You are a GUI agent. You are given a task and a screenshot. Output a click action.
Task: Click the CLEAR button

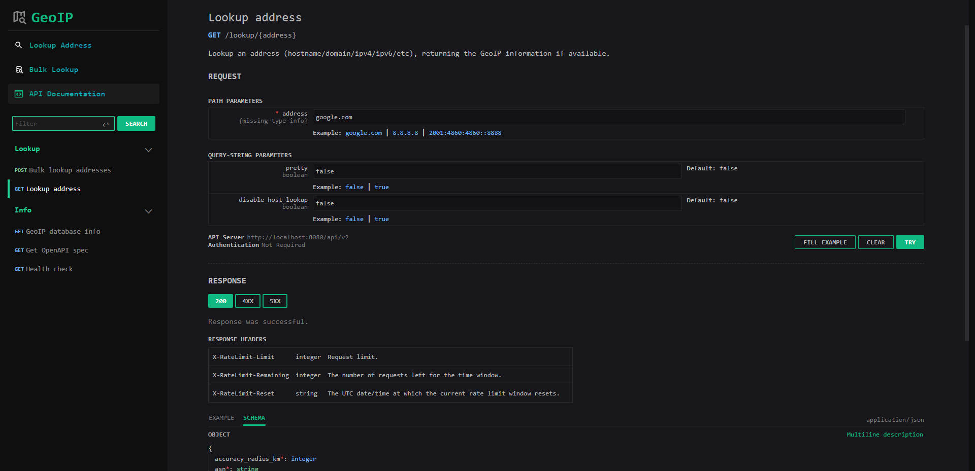(x=875, y=242)
